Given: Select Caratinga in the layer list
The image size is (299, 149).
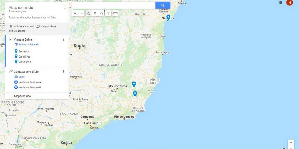Looking at the screenshot, I should [24, 56].
